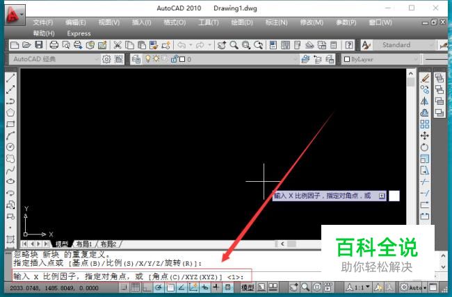Select the Ellipse draw tool
Viewport: 452px width, 297px height.
(10, 181)
